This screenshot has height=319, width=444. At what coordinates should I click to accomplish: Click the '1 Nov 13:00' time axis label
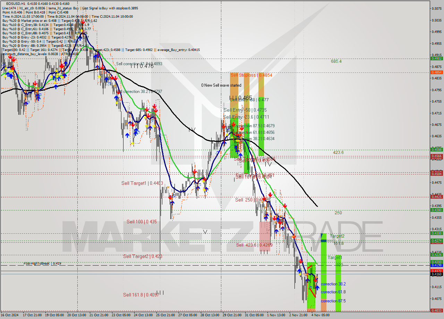[x=276, y=315]
